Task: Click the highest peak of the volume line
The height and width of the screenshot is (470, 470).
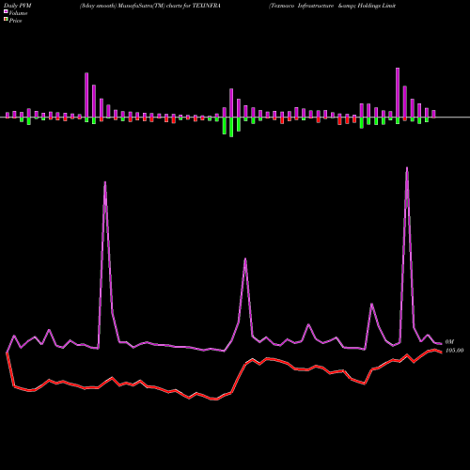Action: pyautogui.click(x=407, y=168)
